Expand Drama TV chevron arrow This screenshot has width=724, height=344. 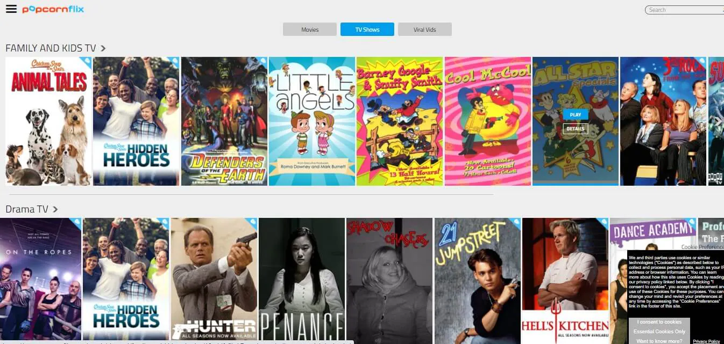(55, 209)
